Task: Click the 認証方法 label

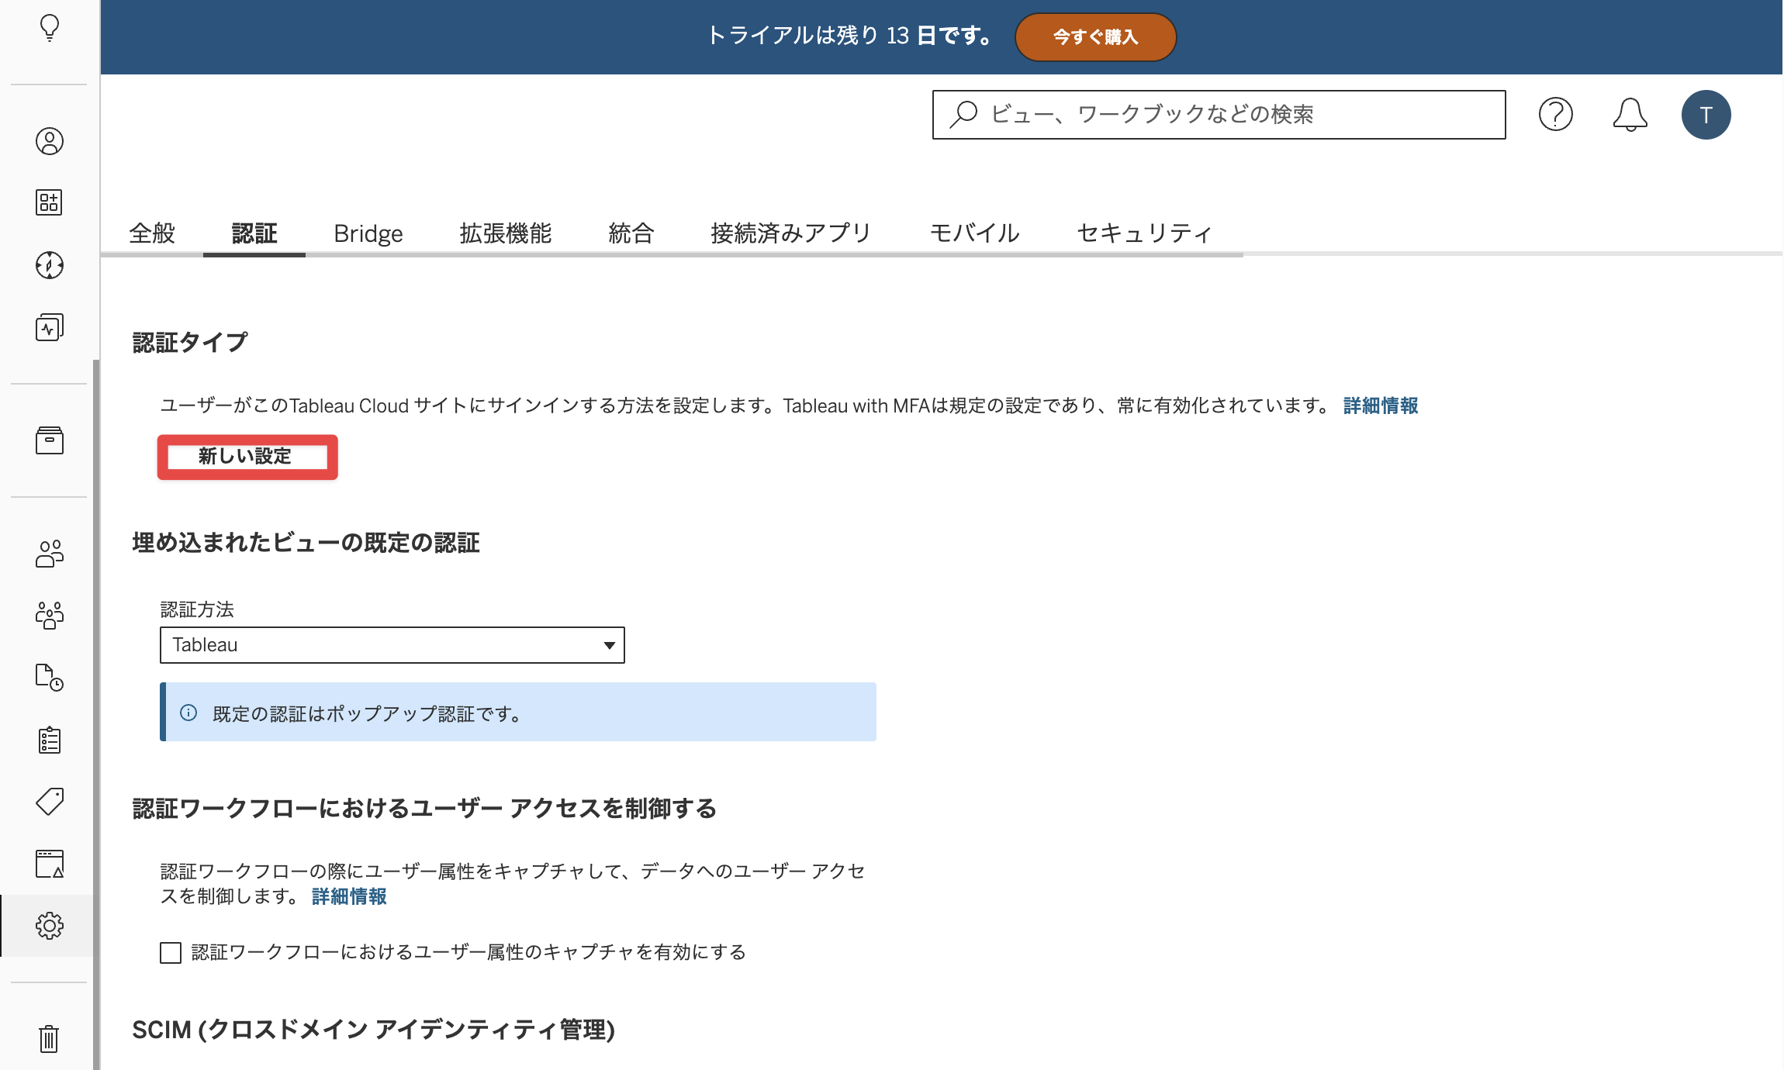Action: [x=197, y=609]
